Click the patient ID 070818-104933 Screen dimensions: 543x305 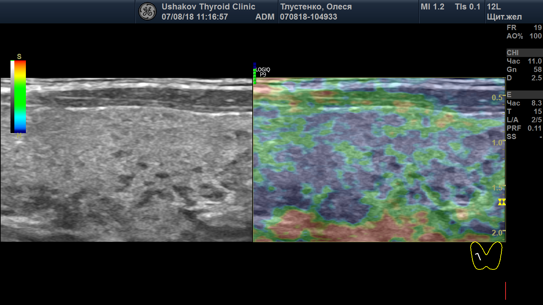point(309,17)
